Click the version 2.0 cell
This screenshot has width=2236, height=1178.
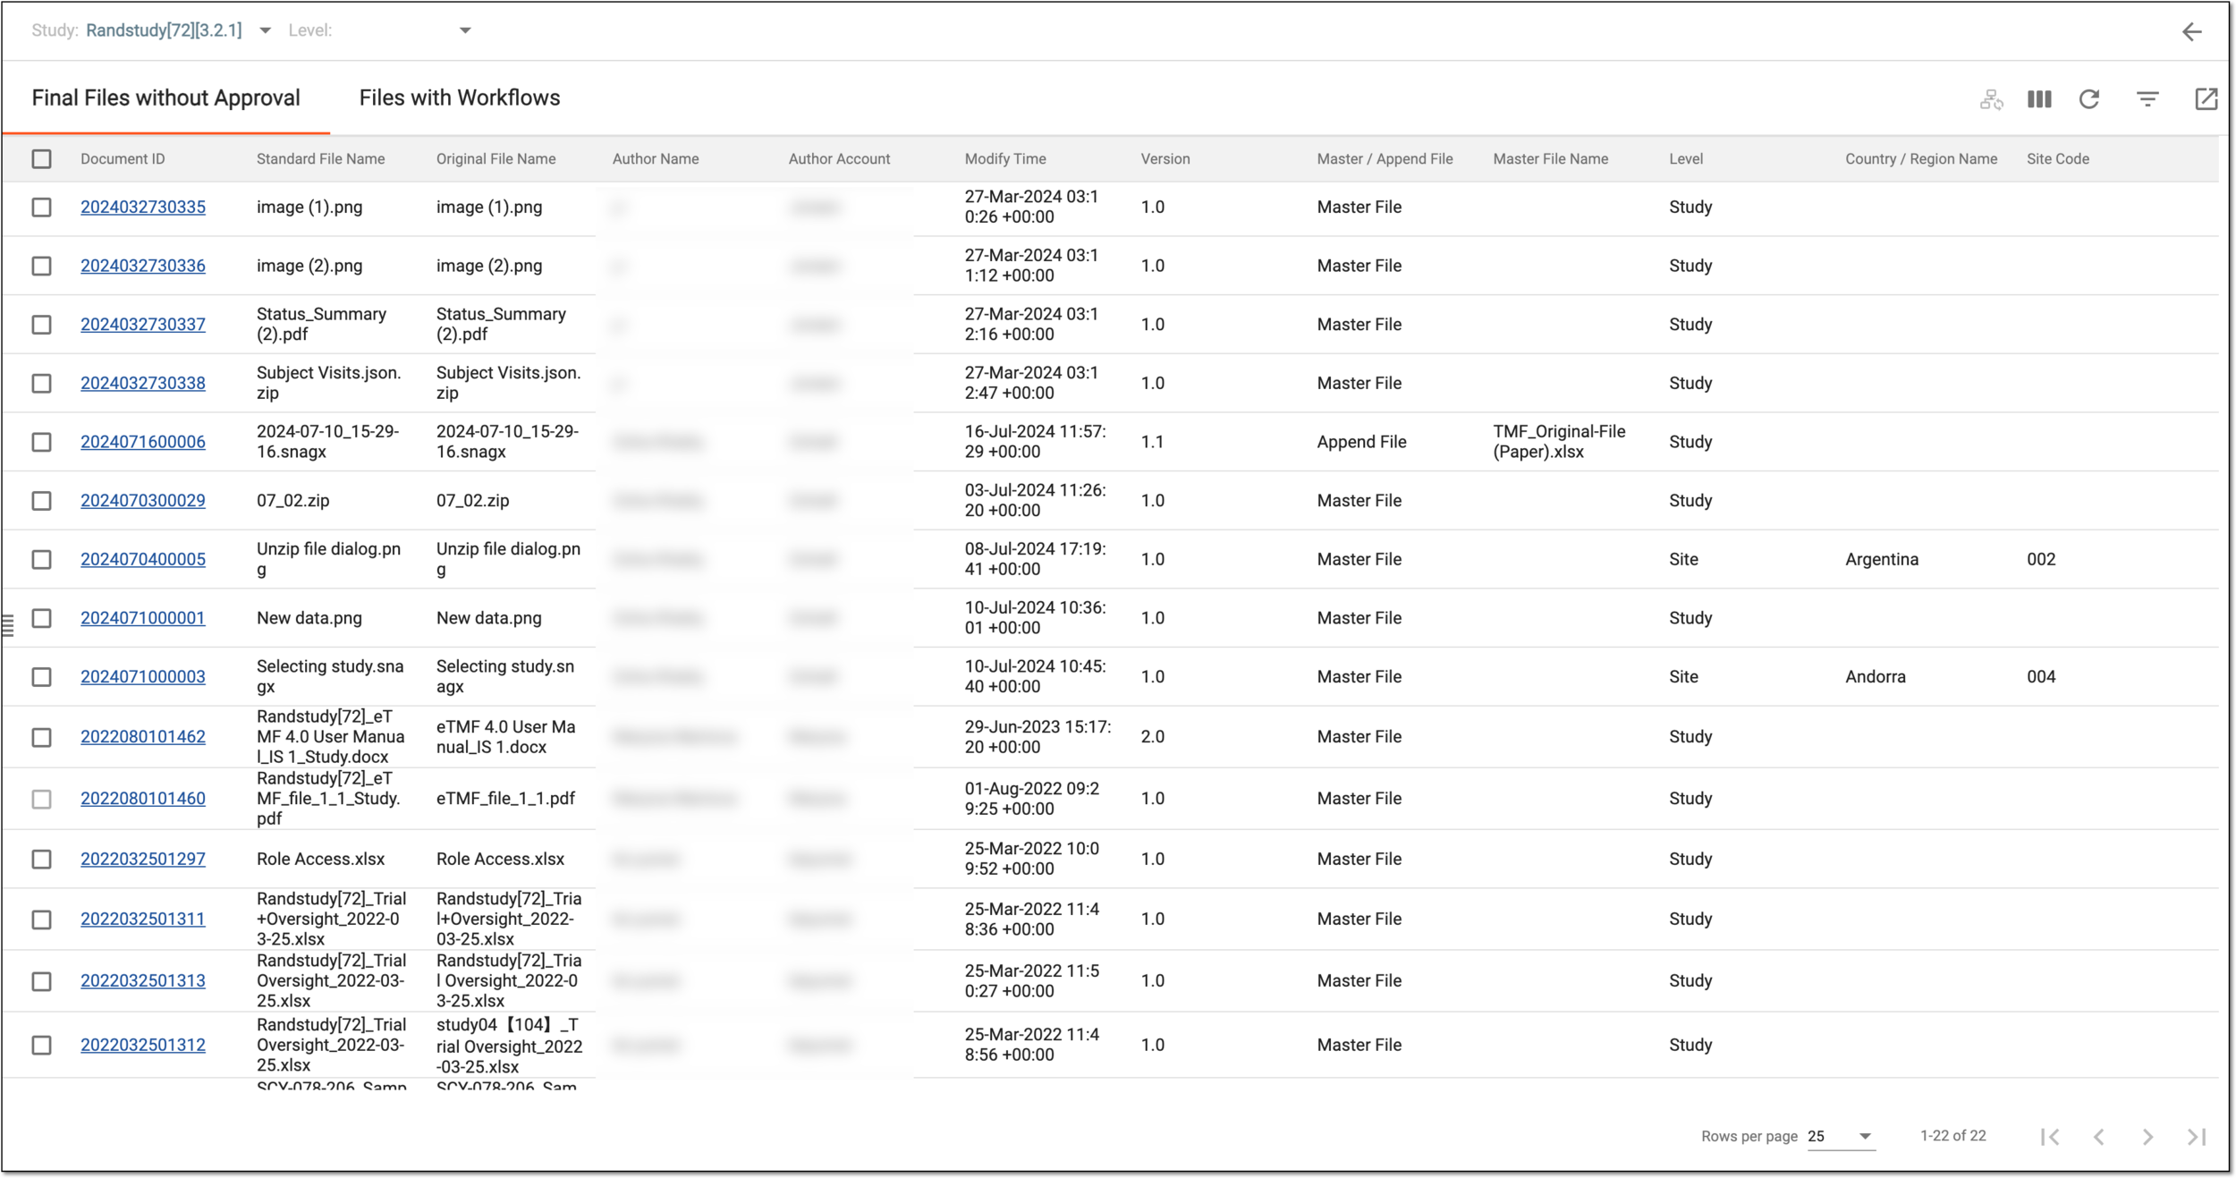pyautogui.click(x=1153, y=738)
